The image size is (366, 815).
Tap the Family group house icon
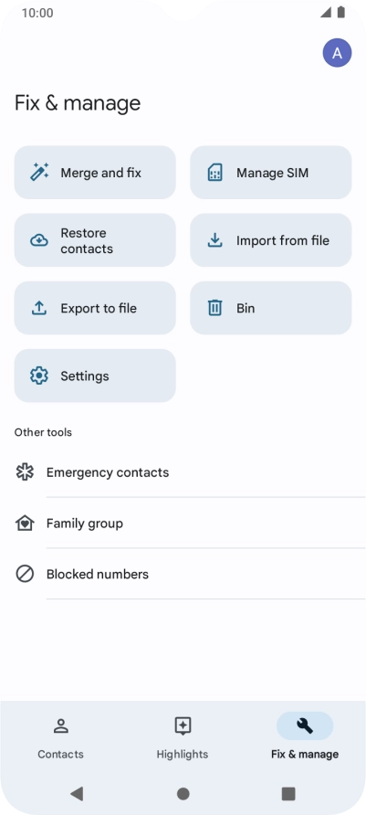(25, 523)
